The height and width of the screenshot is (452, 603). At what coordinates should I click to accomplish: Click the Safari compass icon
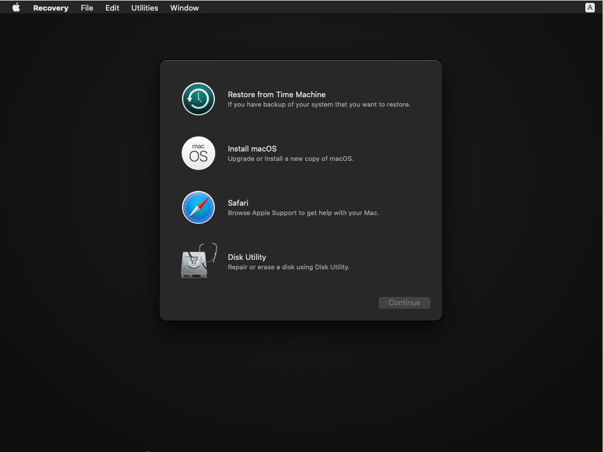point(198,207)
